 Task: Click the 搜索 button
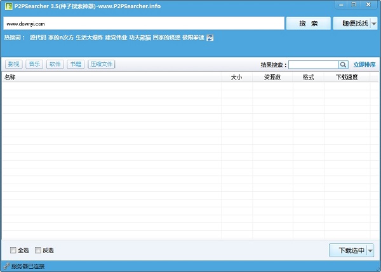coord(309,24)
